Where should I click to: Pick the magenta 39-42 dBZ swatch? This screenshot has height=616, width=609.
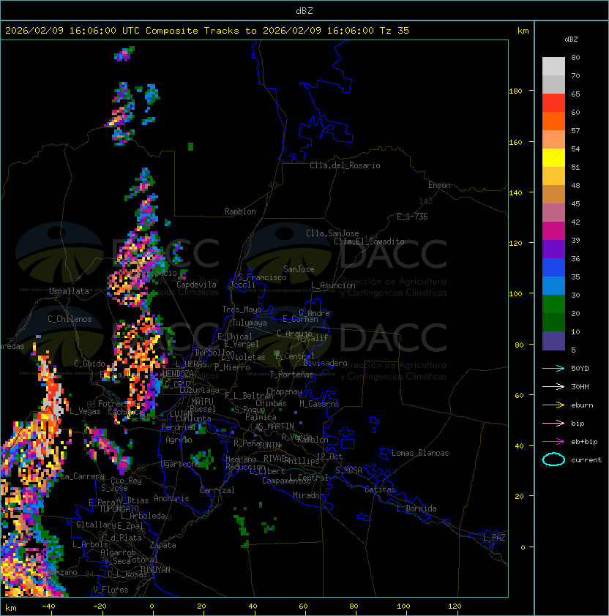pyautogui.click(x=553, y=231)
